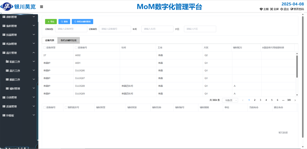Click the 备料管理 sidebar grid icon

(4, 26)
